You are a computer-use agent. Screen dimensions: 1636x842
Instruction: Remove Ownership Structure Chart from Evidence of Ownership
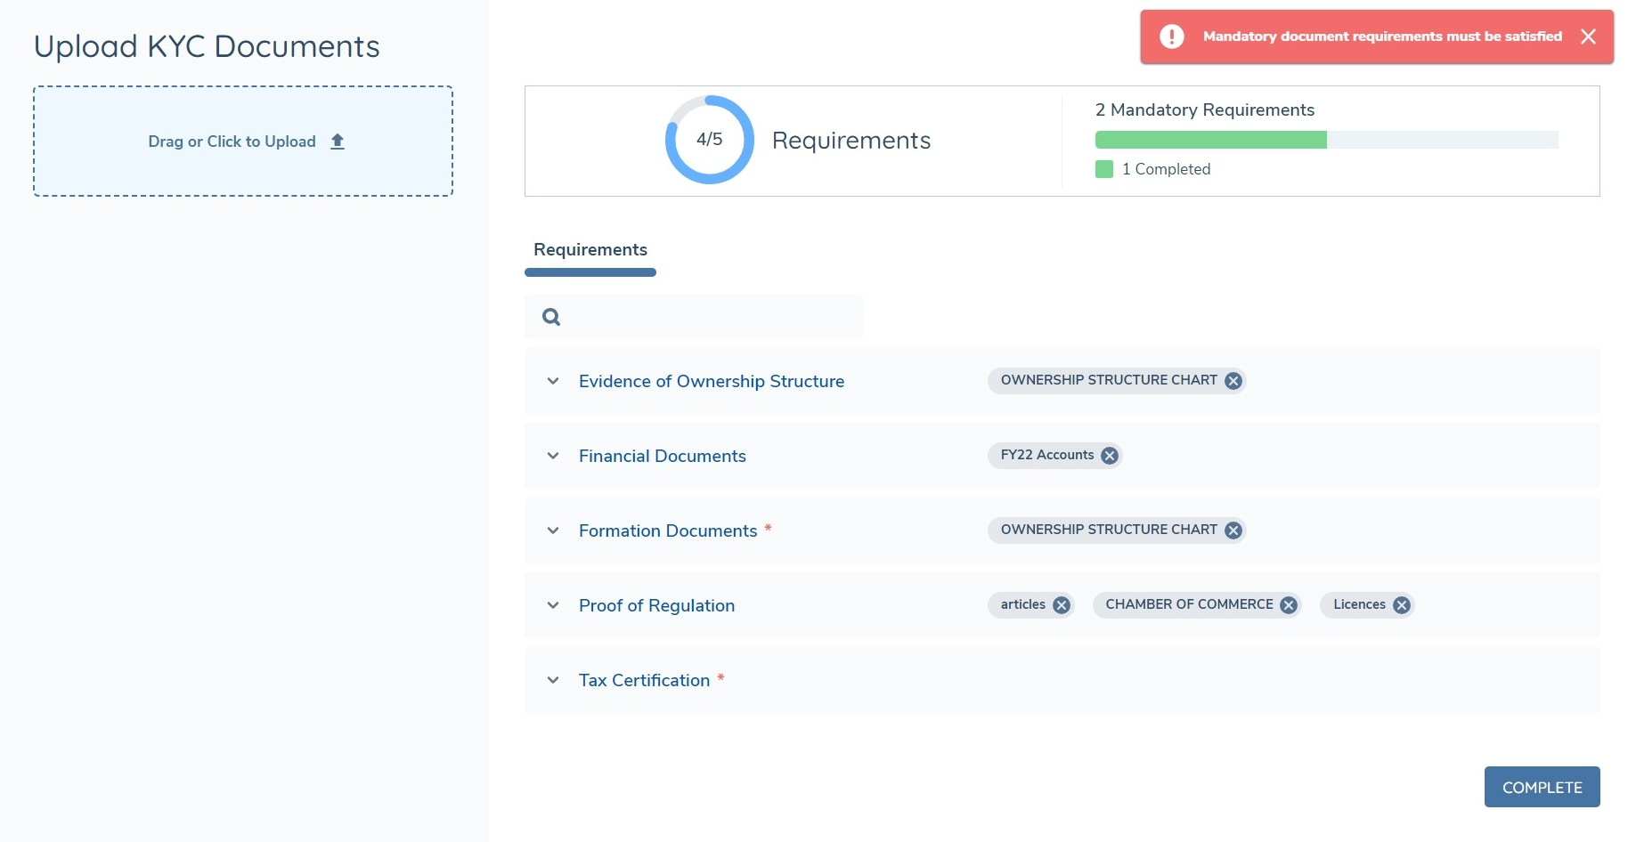1233,381
